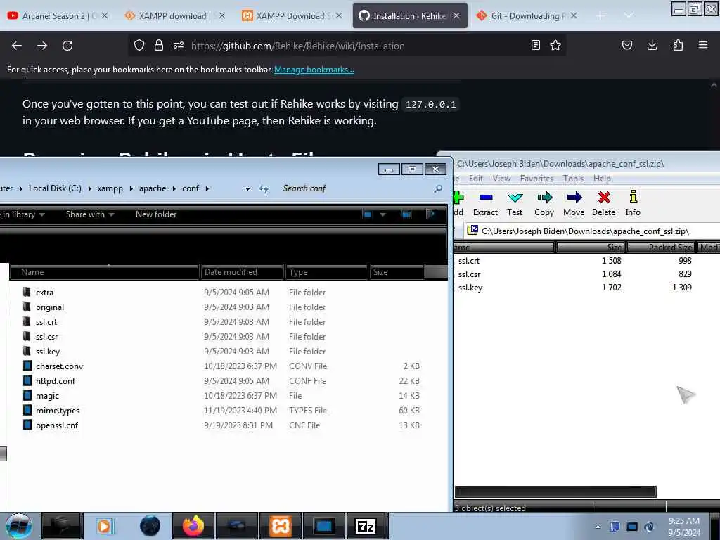720x540 pixels.
Task: Open the Firefox downloads panel
Action: 652,46
